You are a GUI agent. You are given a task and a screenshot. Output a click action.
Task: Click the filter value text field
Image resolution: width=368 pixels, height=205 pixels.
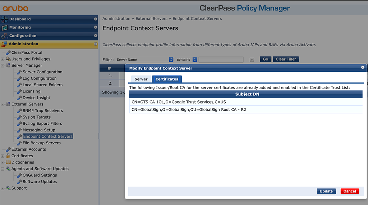[x=221, y=60]
